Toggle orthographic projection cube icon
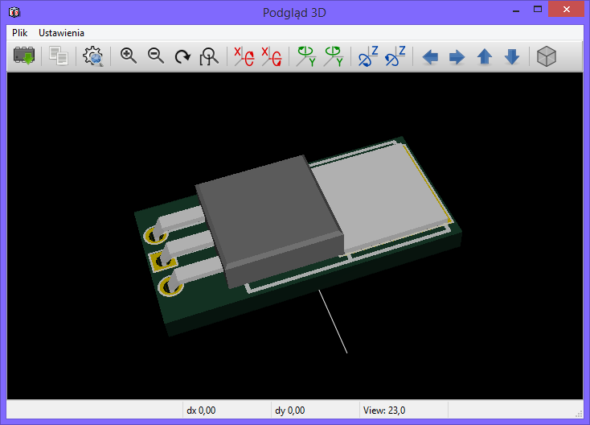This screenshot has width=590, height=425. tap(547, 56)
